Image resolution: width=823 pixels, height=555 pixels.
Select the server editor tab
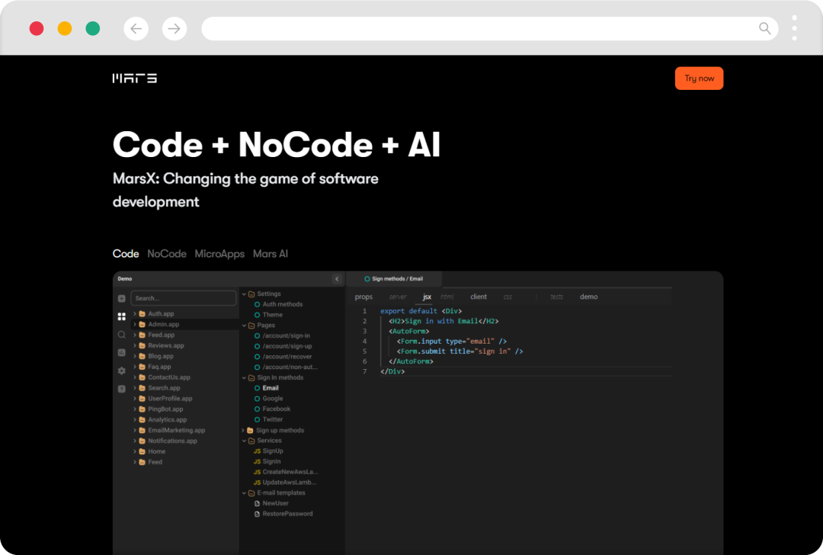[x=397, y=297]
